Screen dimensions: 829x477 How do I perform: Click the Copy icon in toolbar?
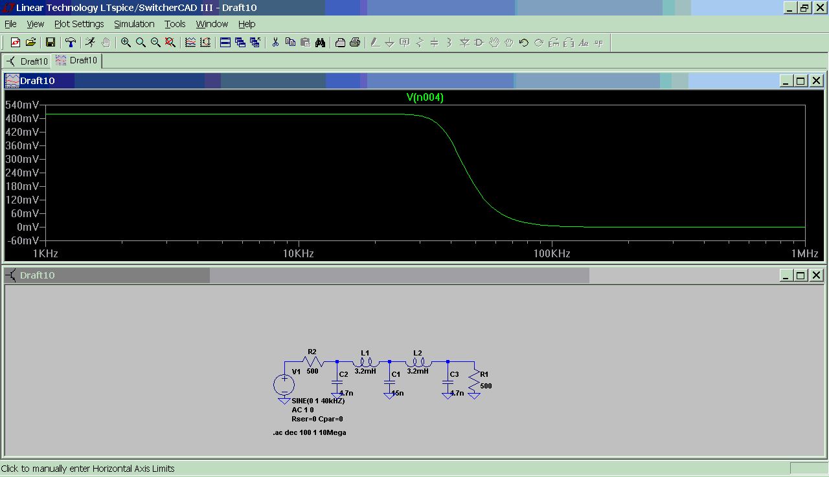(x=290, y=43)
